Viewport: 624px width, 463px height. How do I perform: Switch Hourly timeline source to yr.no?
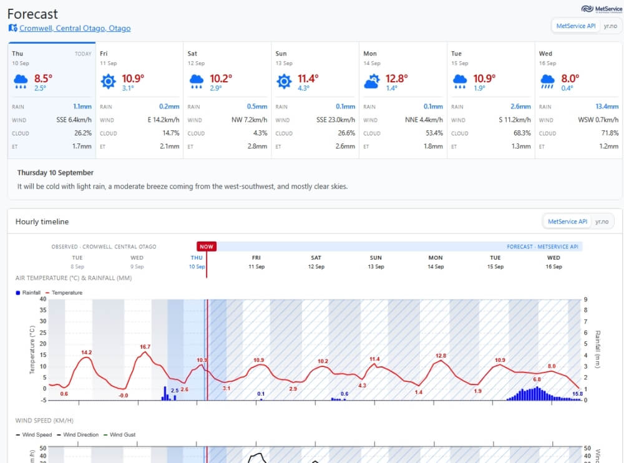tap(602, 222)
